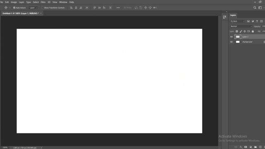Hide Layer 1 using its eye icon

(231, 37)
